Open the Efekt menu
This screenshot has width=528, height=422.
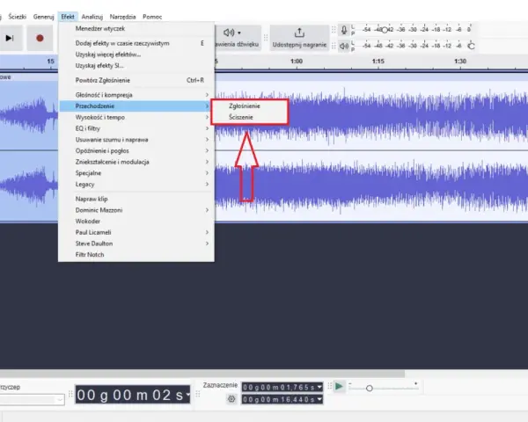[x=68, y=17]
